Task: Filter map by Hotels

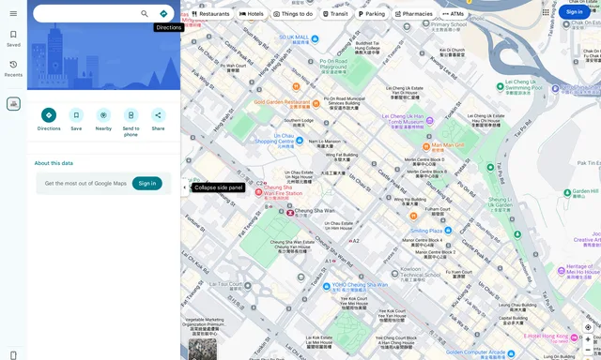Action: click(252, 14)
